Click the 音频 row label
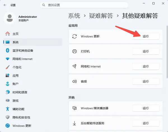168x132 pixels. click(84, 81)
